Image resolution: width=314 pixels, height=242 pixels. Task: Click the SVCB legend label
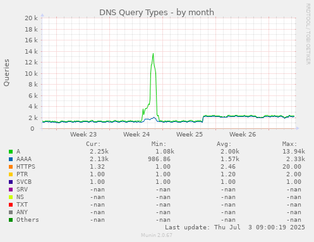[24, 182]
